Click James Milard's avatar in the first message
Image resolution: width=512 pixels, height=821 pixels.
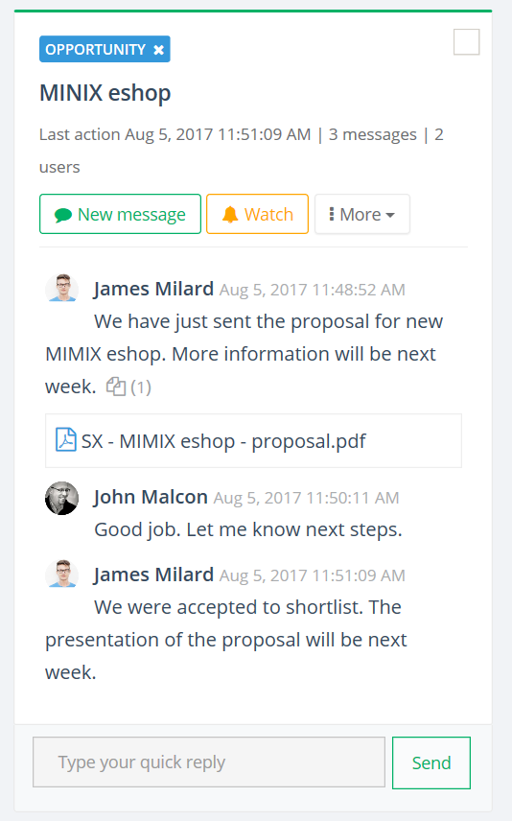(x=61, y=289)
